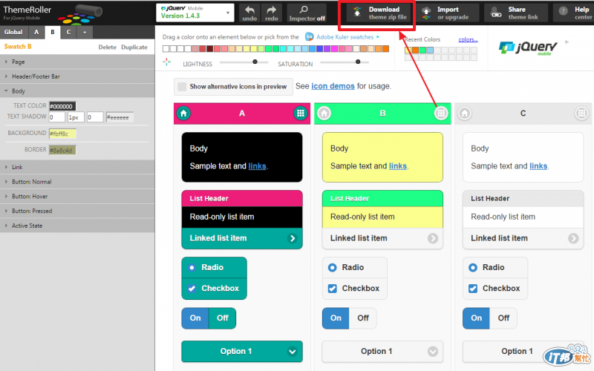Switch to the Global tab
Viewport: 594px width, 371px height.
tap(13, 32)
